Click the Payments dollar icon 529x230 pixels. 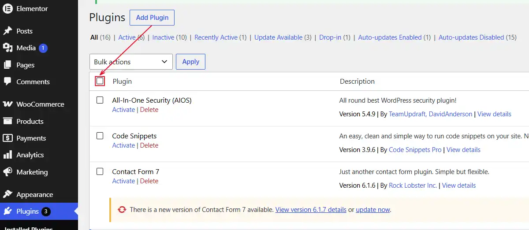7,138
